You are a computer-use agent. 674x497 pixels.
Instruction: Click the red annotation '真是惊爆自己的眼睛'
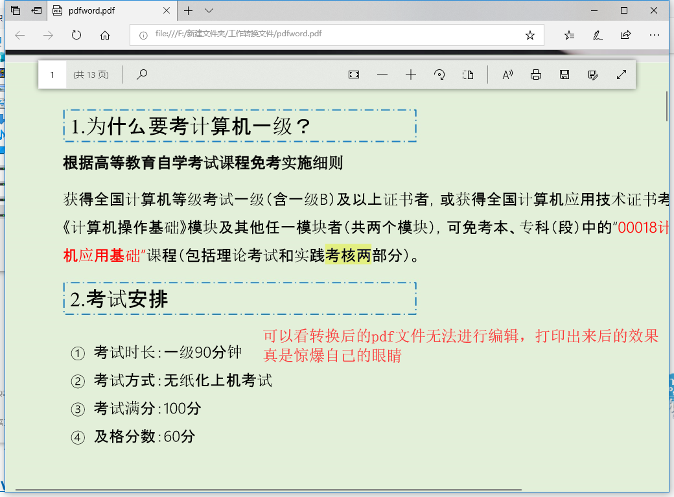pyautogui.click(x=332, y=356)
